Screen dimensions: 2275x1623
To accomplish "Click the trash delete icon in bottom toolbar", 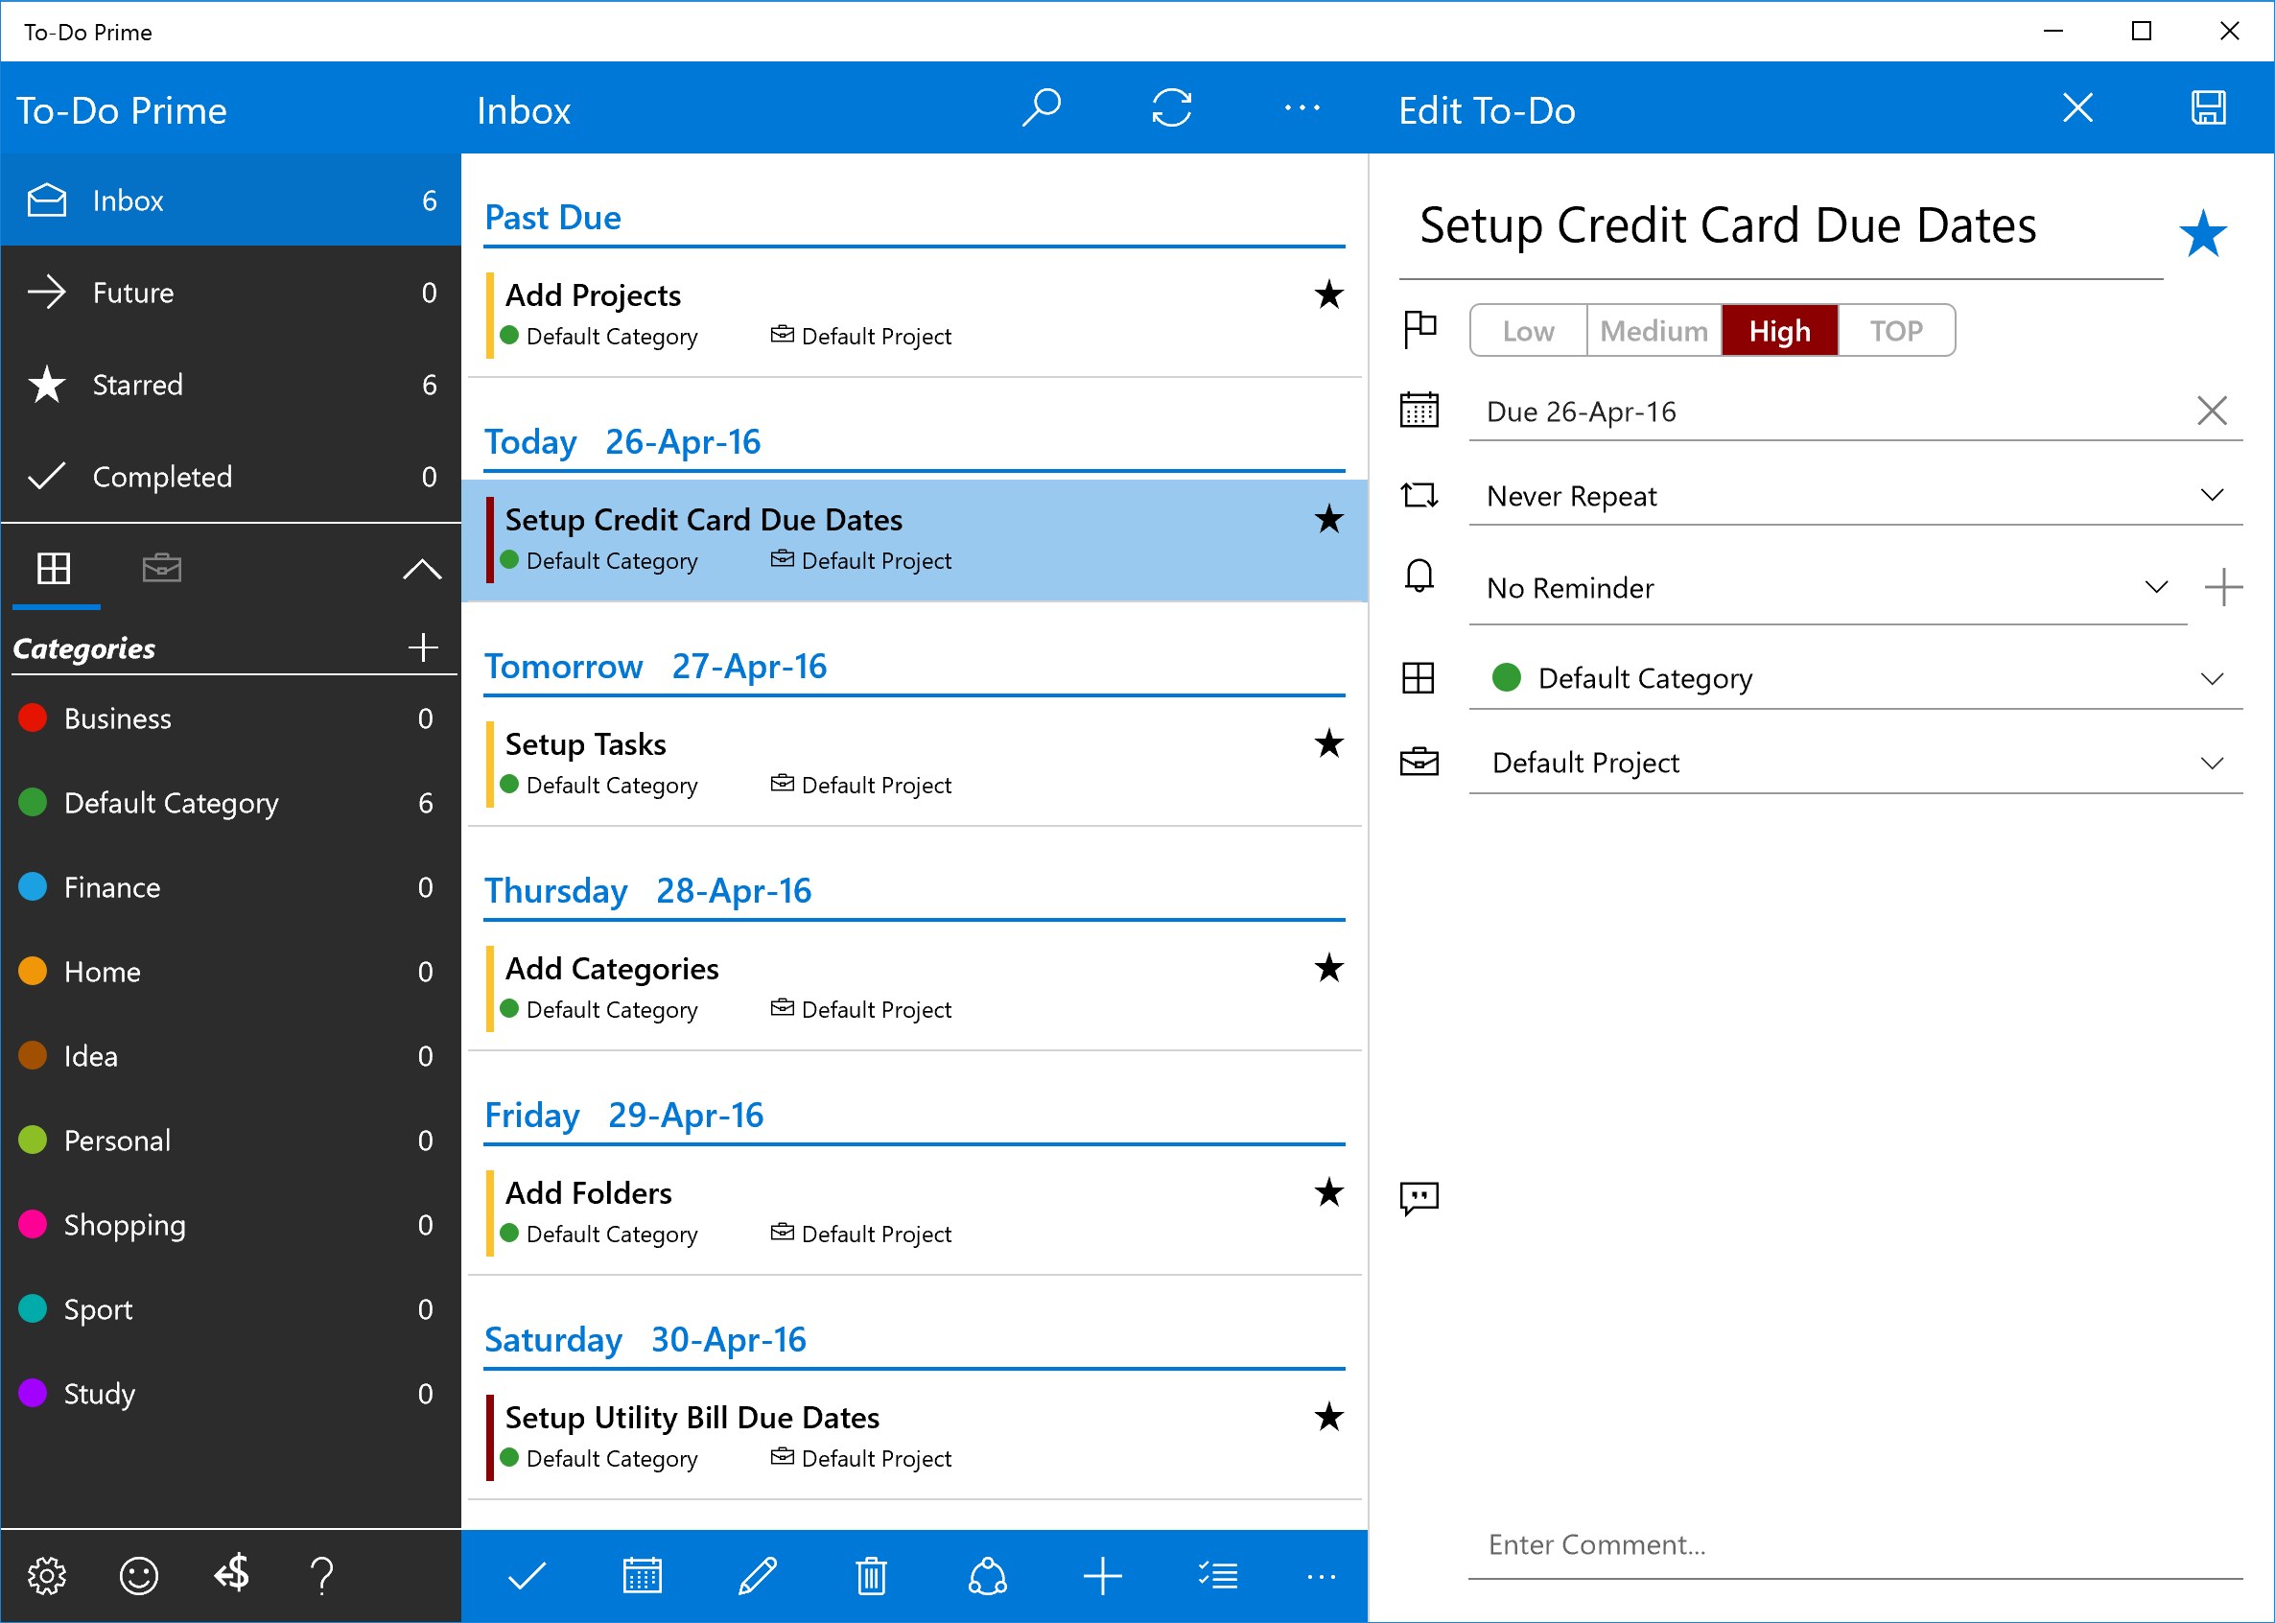I will pyautogui.click(x=871, y=1576).
